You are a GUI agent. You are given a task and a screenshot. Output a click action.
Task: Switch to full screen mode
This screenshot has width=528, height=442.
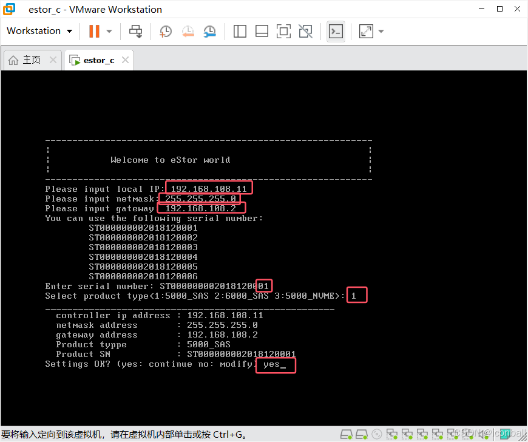tap(283, 32)
